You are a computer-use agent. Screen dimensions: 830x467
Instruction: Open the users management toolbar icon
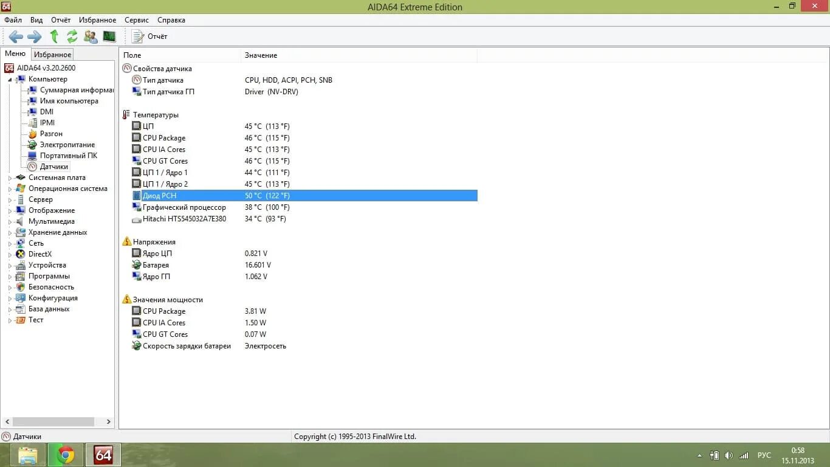click(x=91, y=36)
